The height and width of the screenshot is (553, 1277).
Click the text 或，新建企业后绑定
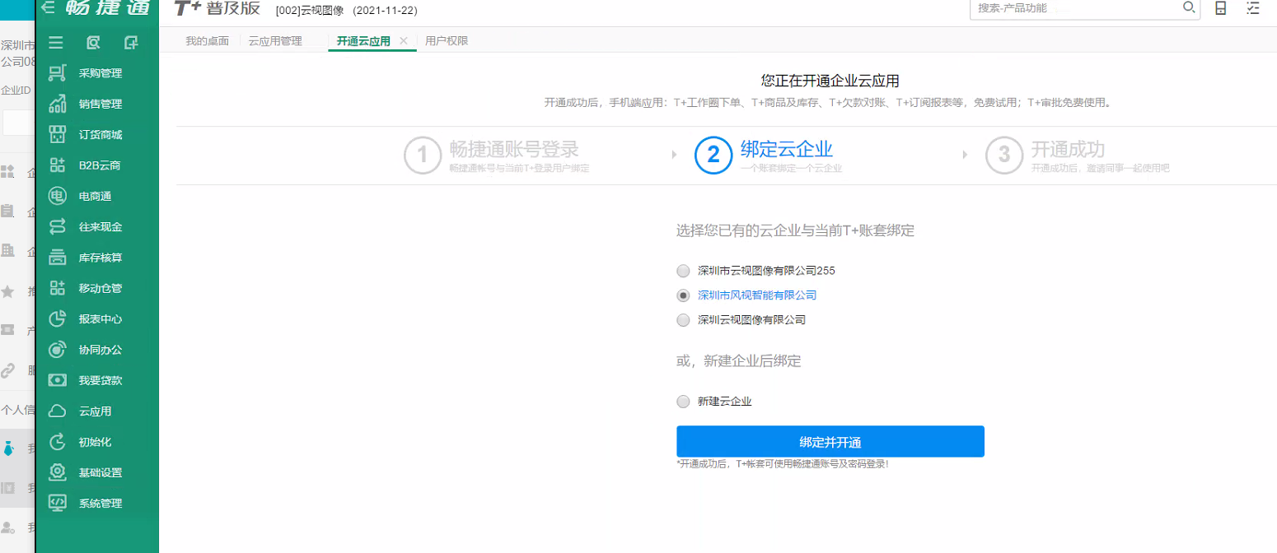[739, 360]
